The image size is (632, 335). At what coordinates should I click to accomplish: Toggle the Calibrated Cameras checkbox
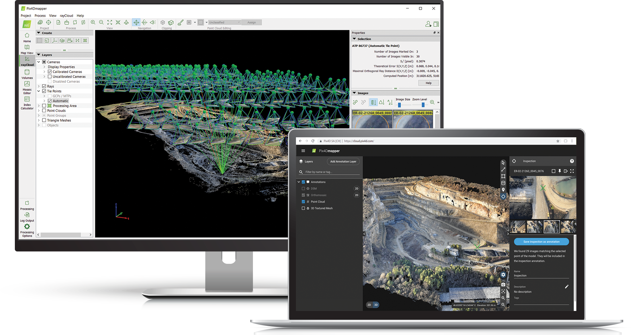[x=50, y=72]
